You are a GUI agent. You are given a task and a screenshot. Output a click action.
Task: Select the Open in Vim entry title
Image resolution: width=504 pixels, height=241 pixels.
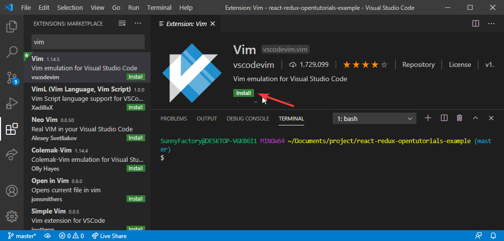tap(49, 181)
